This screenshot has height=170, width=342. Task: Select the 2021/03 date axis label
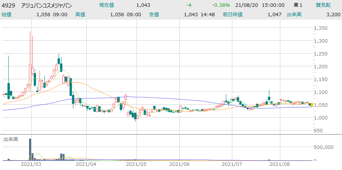[x=31, y=164]
